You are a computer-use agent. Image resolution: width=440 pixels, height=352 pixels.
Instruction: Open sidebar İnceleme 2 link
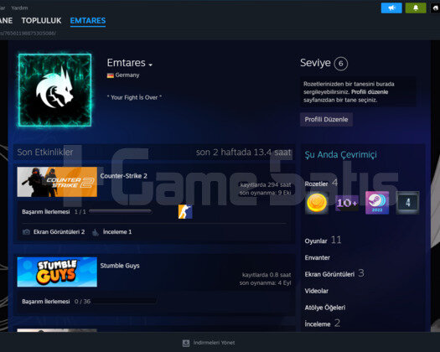click(323, 324)
